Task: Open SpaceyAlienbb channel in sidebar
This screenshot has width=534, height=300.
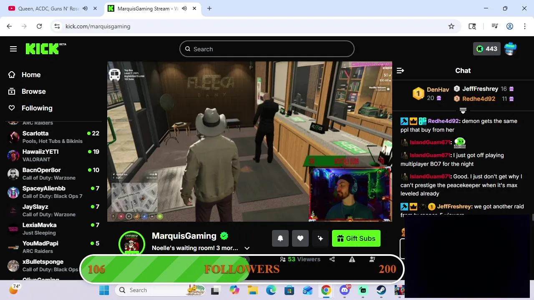Action: [53, 192]
